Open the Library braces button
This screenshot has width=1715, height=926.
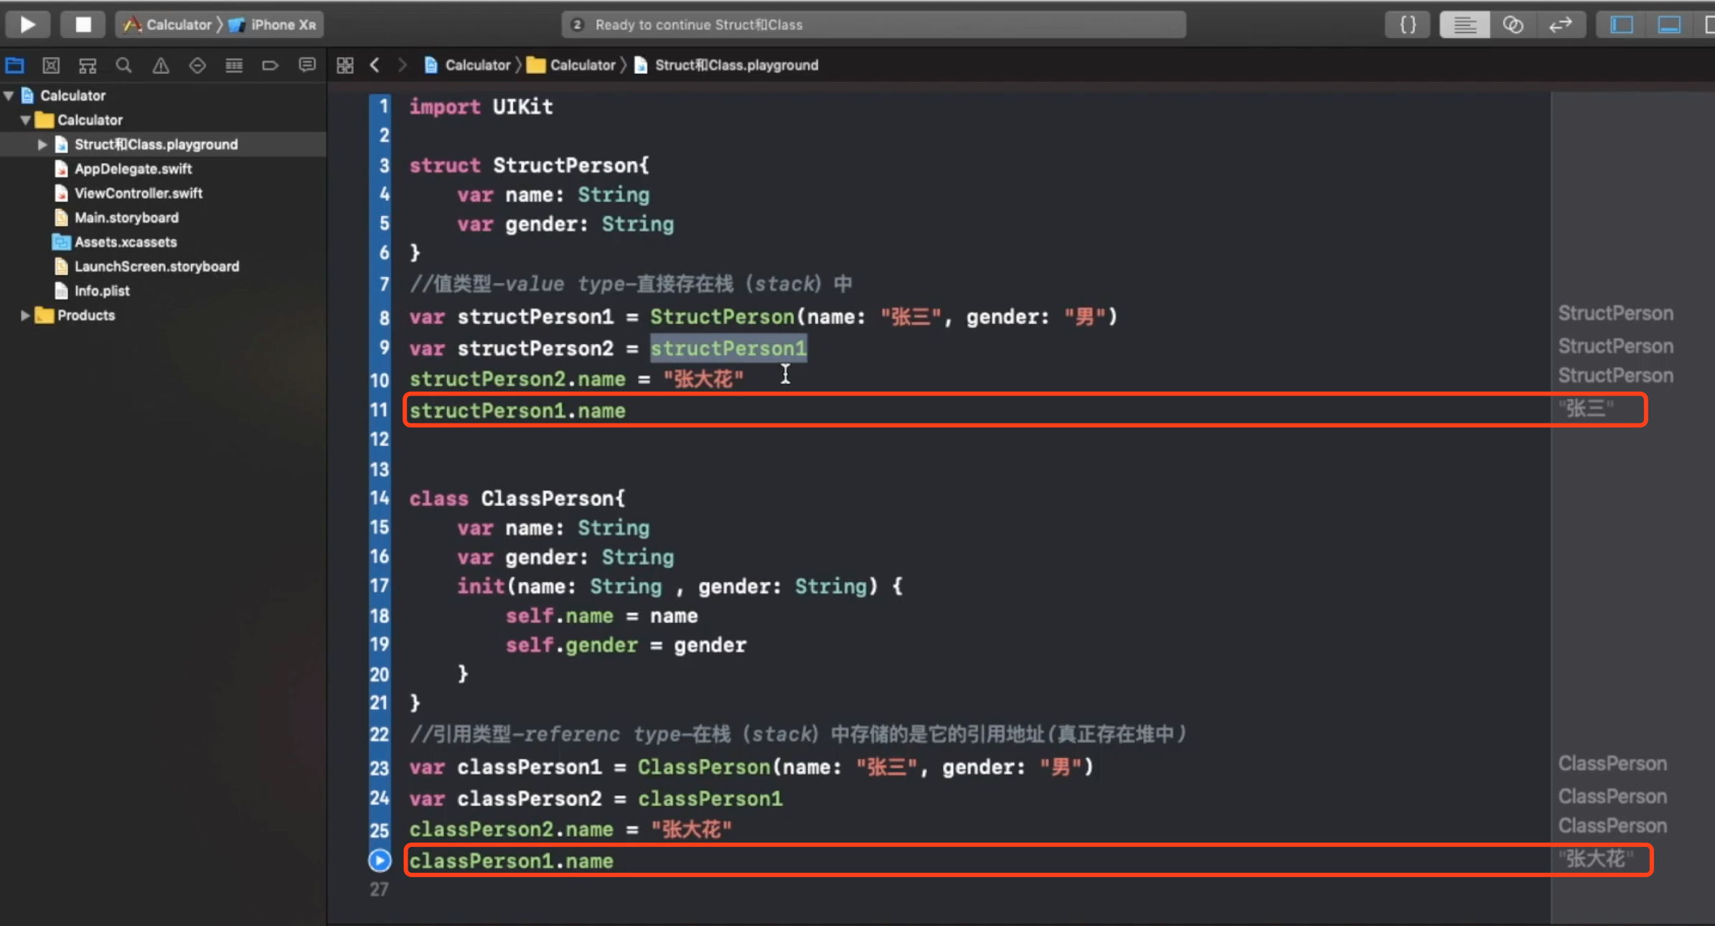click(x=1408, y=24)
